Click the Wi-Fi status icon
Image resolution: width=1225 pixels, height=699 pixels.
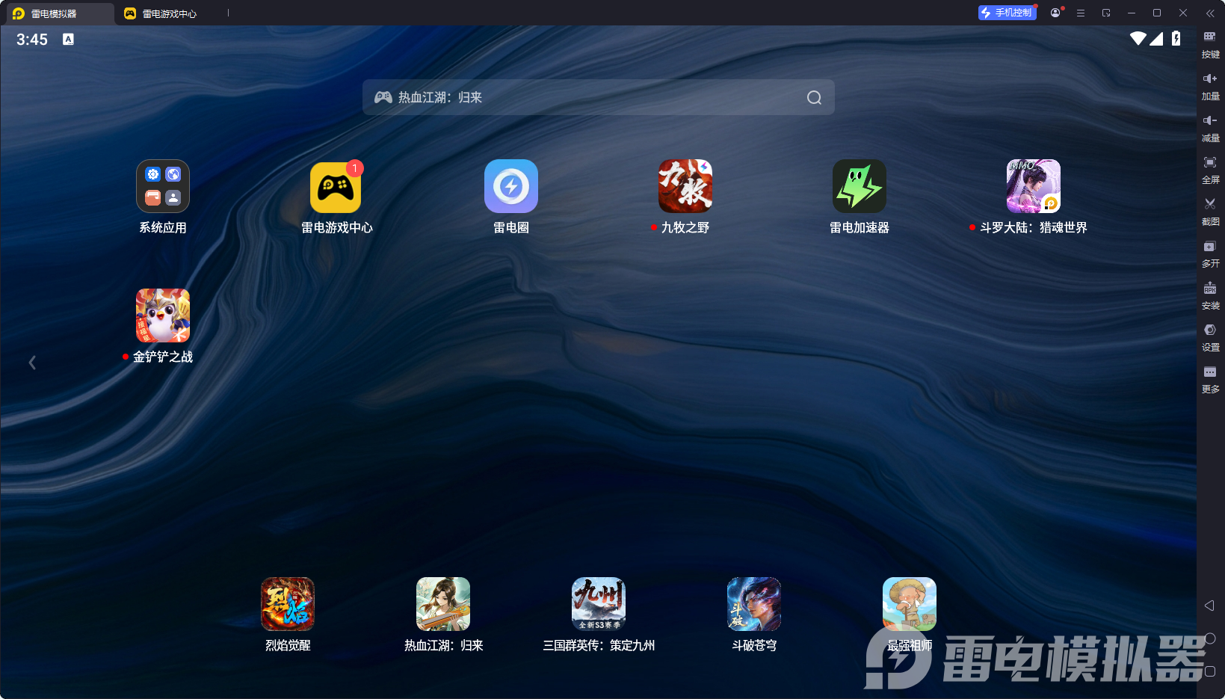tap(1138, 39)
